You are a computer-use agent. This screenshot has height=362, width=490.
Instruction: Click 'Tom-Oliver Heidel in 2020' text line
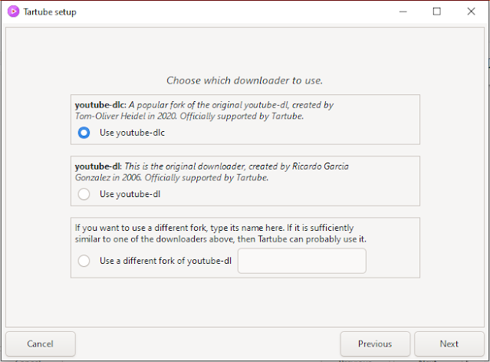(x=189, y=117)
